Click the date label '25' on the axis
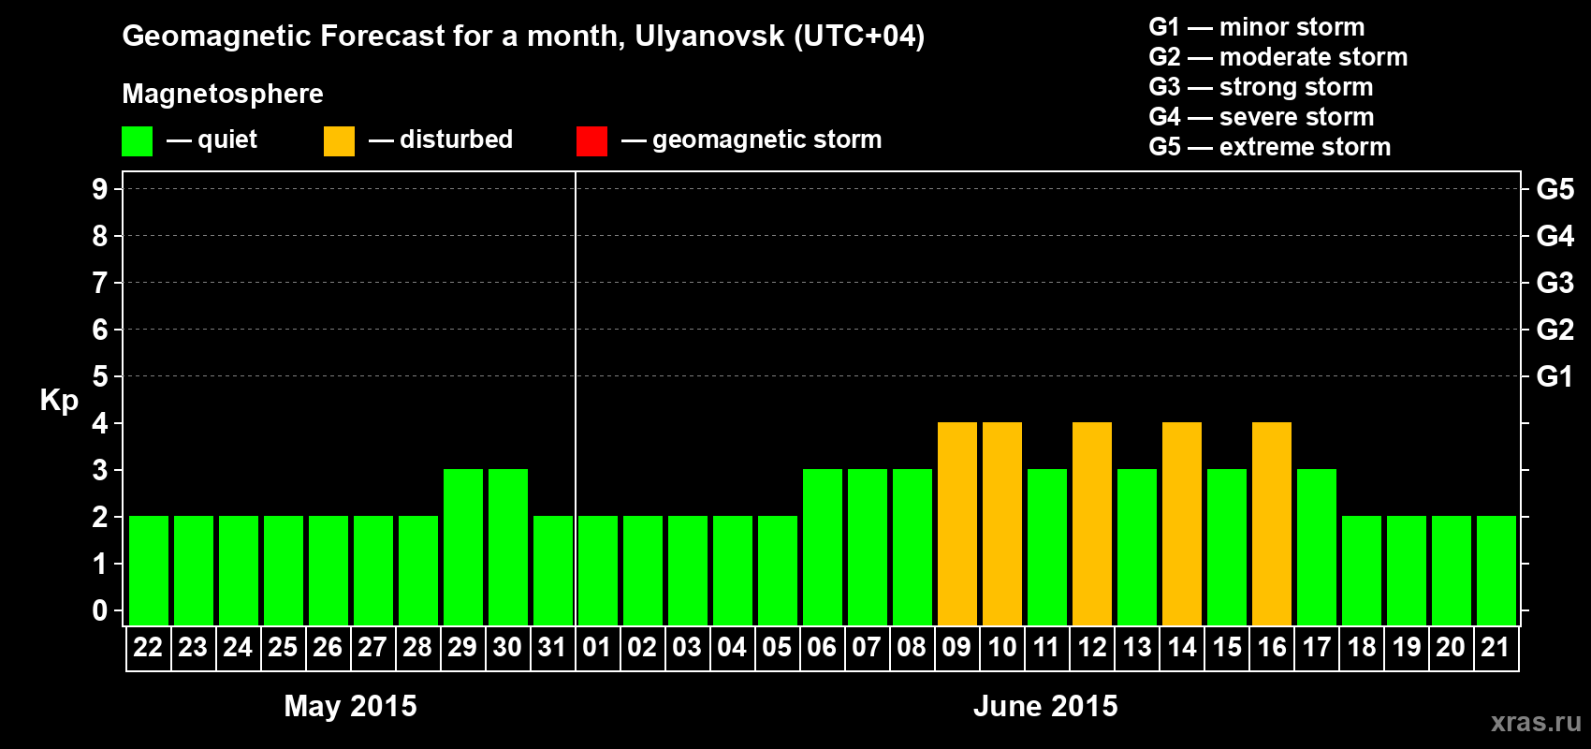The image size is (1591, 749). pos(283,648)
